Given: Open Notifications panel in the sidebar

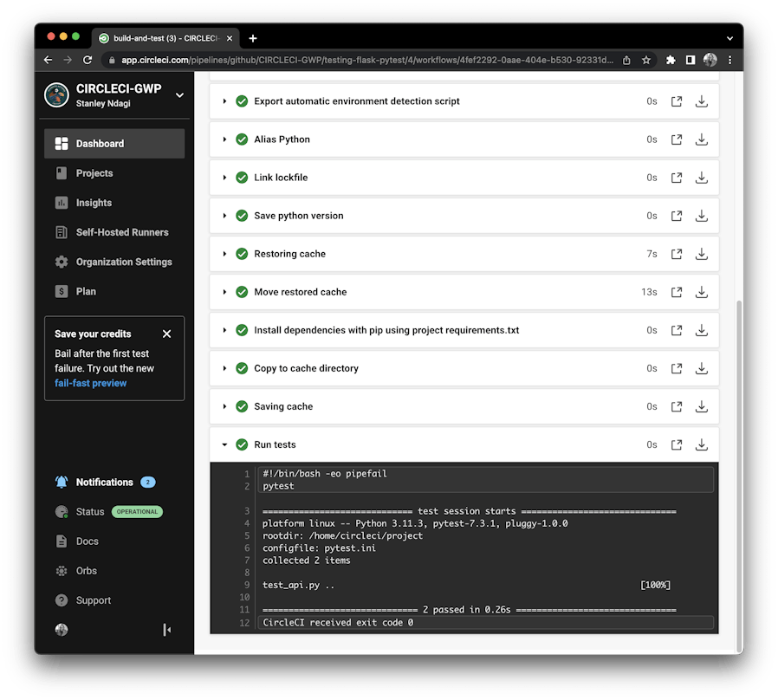Looking at the screenshot, I should (104, 483).
